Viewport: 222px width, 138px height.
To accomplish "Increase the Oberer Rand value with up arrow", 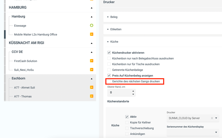I will [x=133, y=91].
